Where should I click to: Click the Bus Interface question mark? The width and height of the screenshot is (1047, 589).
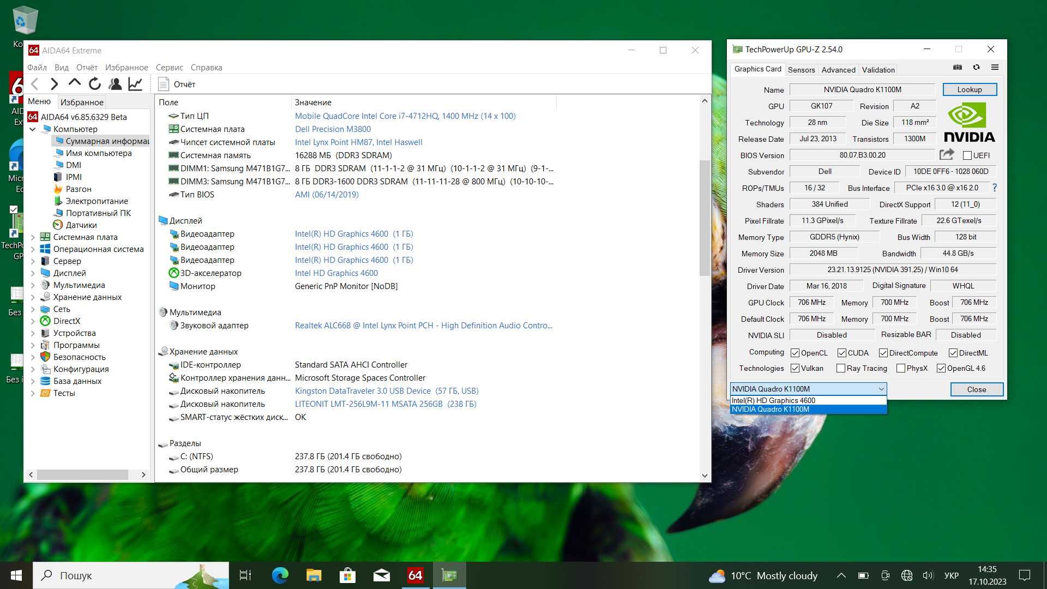pyautogui.click(x=995, y=188)
